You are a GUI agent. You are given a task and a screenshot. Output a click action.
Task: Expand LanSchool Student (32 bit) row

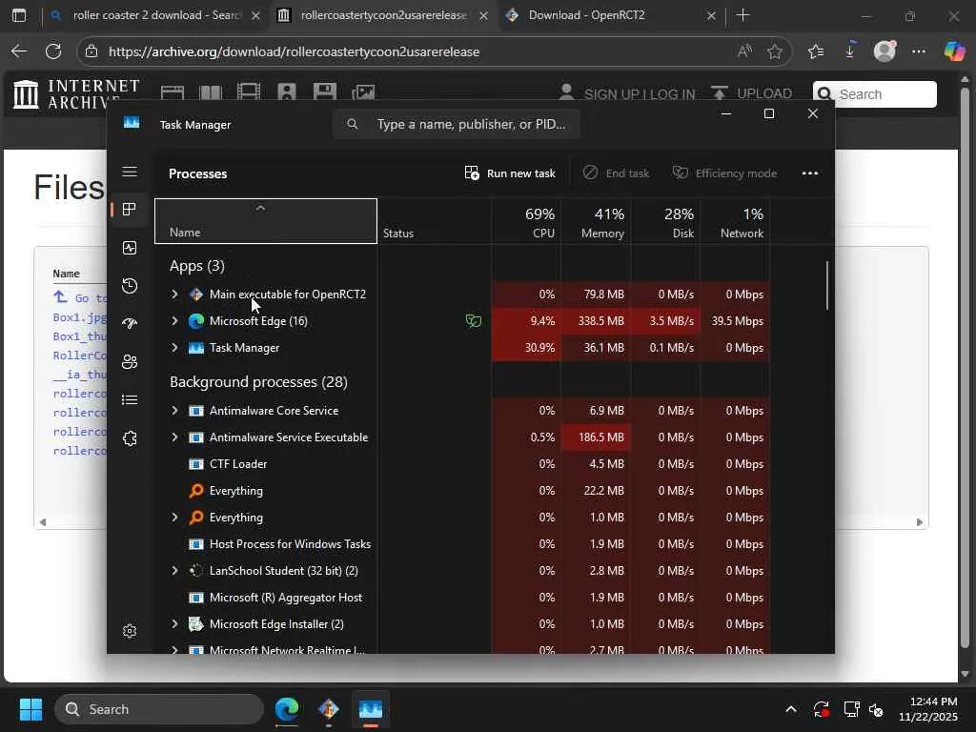pyautogui.click(x=175, y=571)
